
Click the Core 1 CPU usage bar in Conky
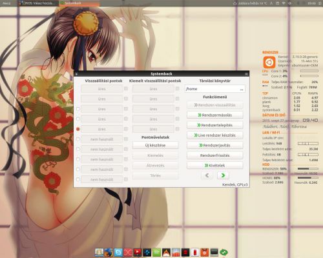309,71
